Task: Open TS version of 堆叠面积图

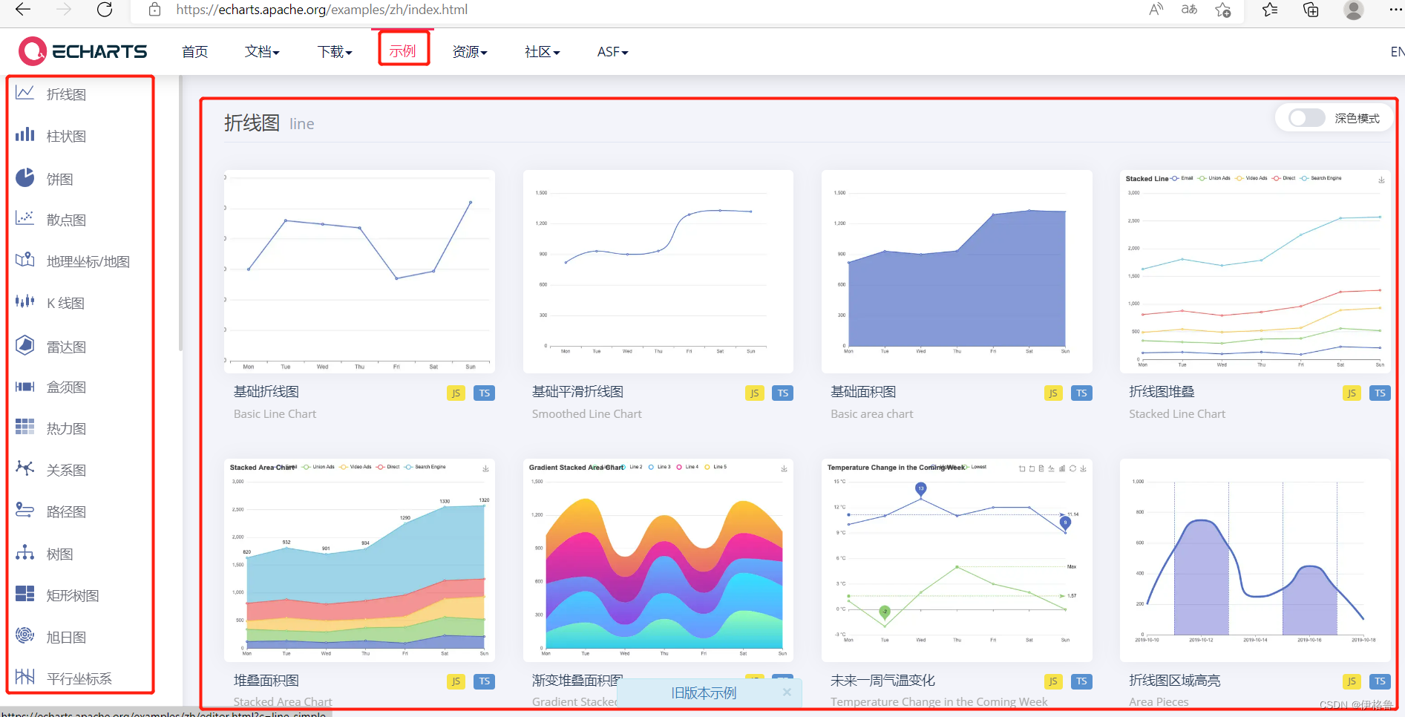Action: click(x=485, y=681)
